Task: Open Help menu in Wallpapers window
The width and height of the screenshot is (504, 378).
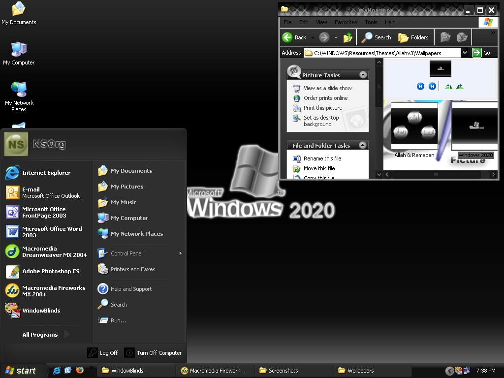Action: pyautogui.click(x=390, y=22)
